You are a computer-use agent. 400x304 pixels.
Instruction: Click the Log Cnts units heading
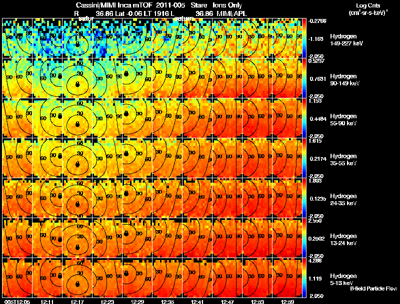click(x=368, y=5)
